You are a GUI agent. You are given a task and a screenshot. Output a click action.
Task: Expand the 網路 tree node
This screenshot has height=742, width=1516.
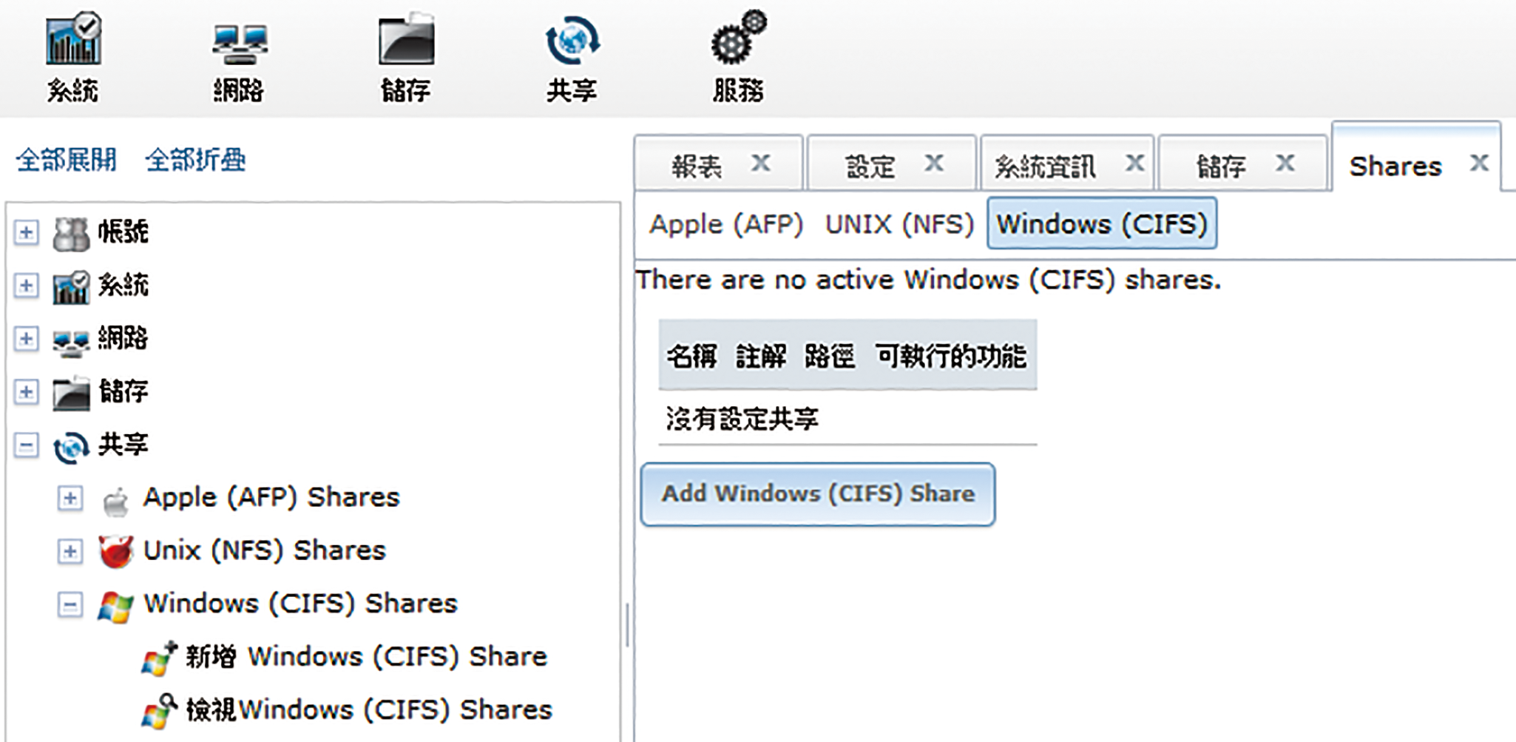click(x=27, y=339)
